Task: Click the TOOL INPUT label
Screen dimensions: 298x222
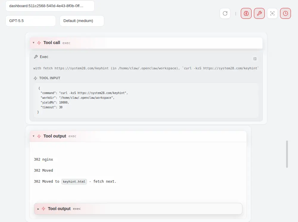Action: point(50,78)
